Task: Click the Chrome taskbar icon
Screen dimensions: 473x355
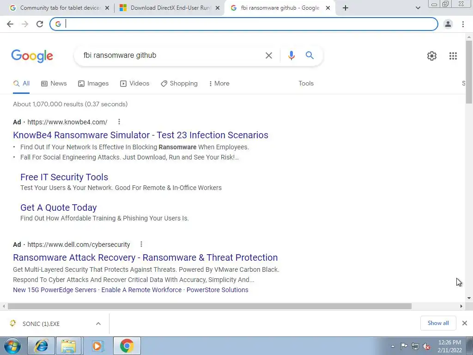Action: tap(127, 346)
